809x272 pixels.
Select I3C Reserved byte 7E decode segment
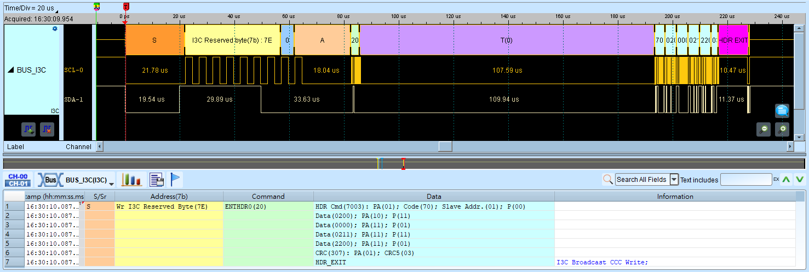click(232, 40)
